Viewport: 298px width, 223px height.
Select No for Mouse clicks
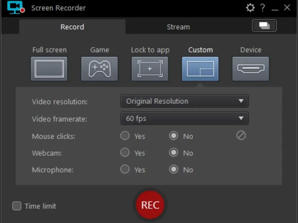point(174,136)
